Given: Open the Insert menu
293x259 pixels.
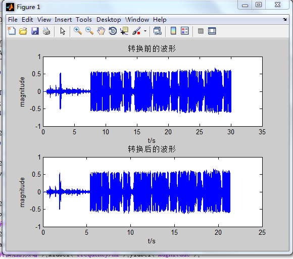Looking at the screenshot, I should tap(63, 20).
